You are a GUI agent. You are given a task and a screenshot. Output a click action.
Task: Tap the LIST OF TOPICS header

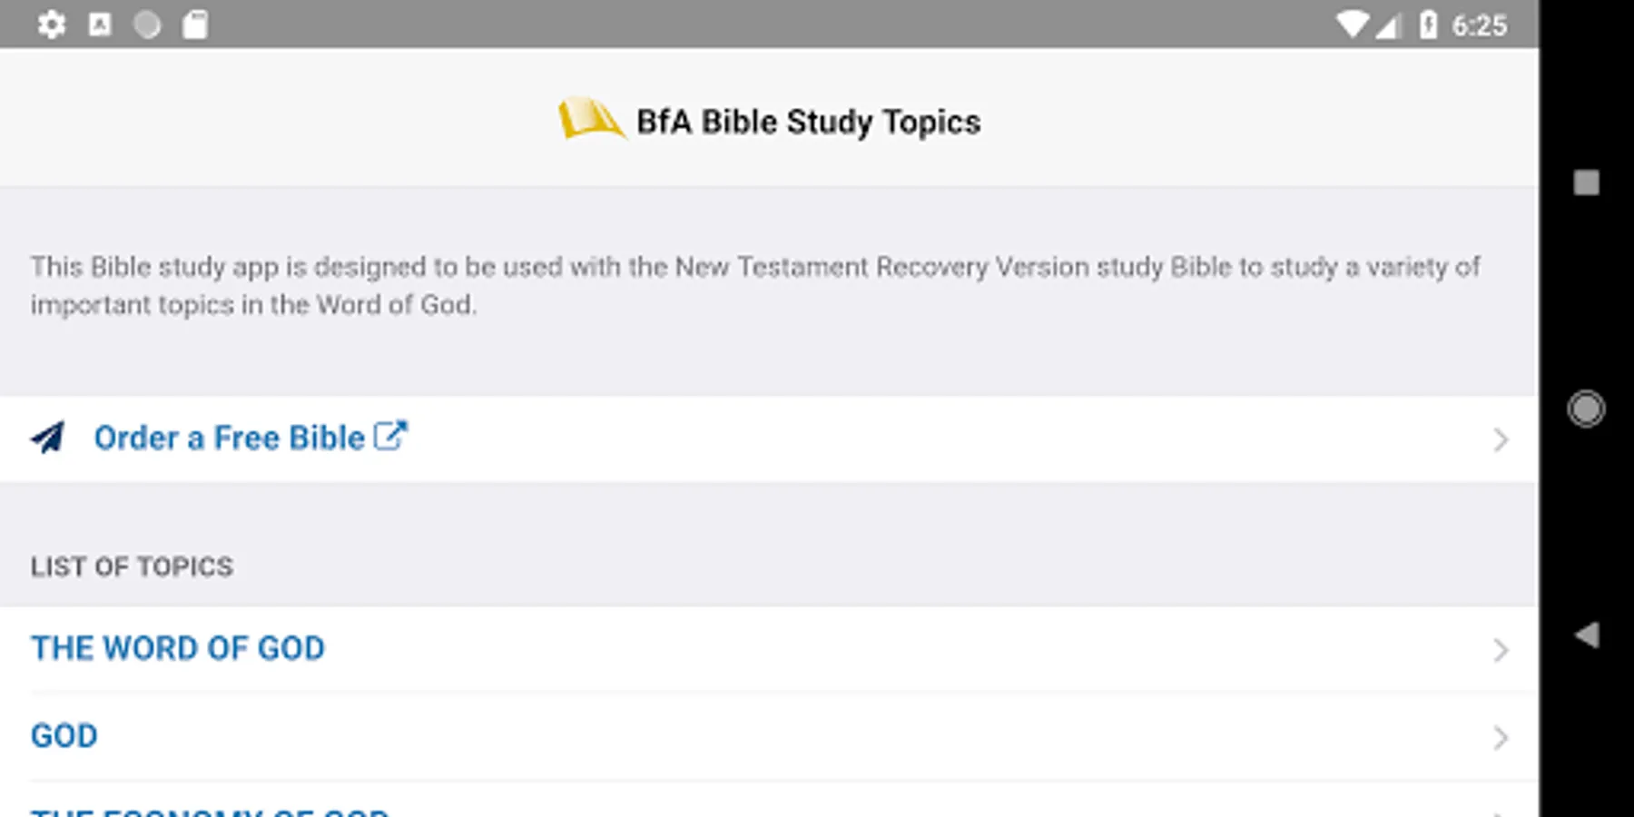click(132, 566)
